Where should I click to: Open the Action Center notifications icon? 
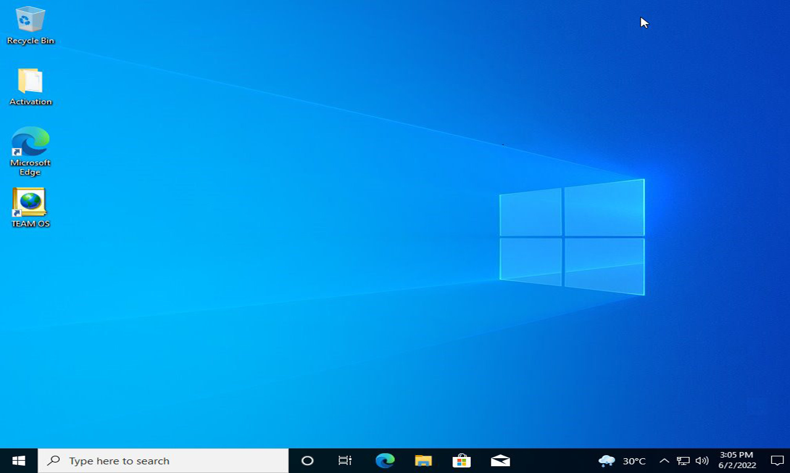(777, 461)
